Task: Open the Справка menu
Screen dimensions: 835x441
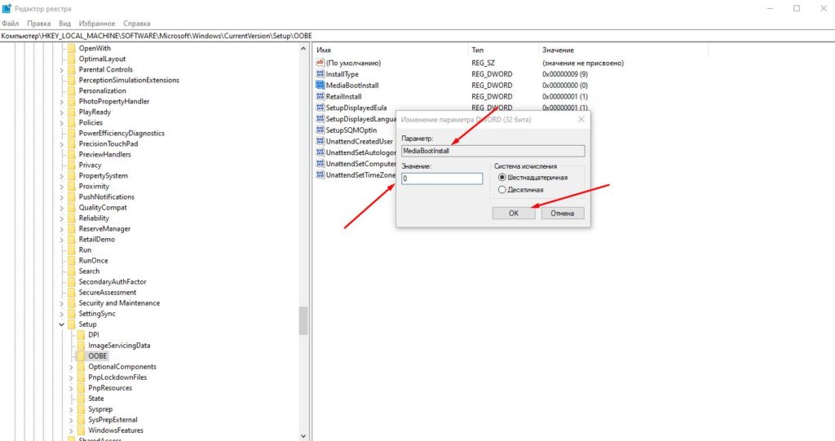Action: (137, 24)
